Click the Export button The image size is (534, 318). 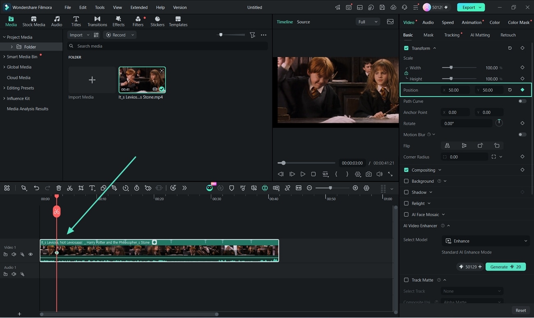(471, 7)
